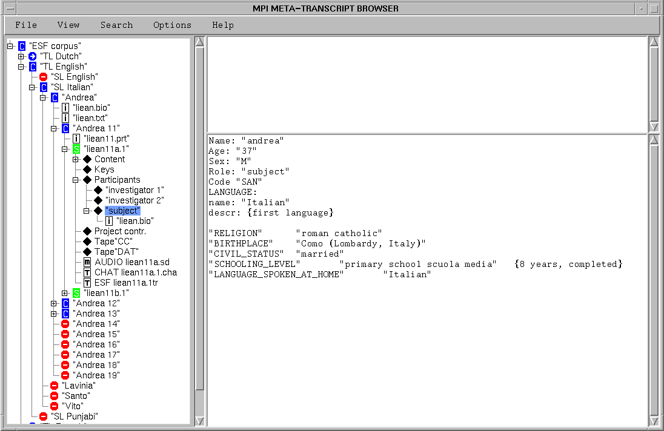Select the Tape"DAT" tree item
Screen dimensions: 664x431
coord(116,252)
